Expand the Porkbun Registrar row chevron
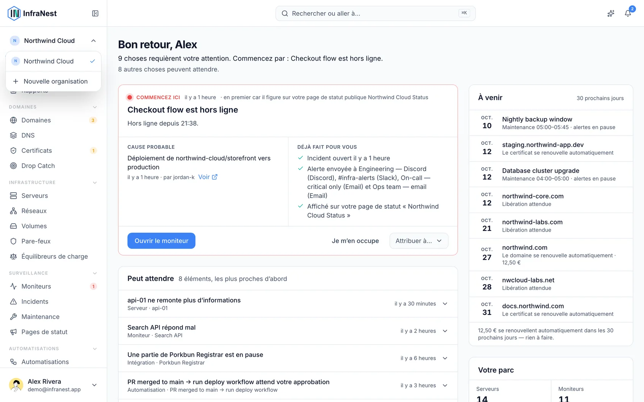The height and width of the screenshot is (402, 644). (445, 358)
